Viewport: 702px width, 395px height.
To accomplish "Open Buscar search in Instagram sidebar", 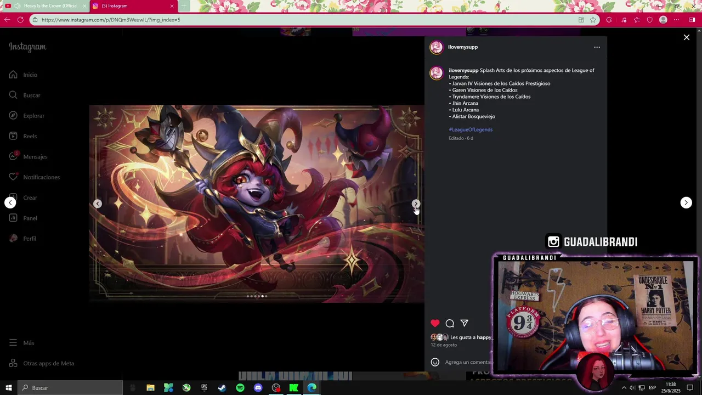I will (x=25, y=95).
